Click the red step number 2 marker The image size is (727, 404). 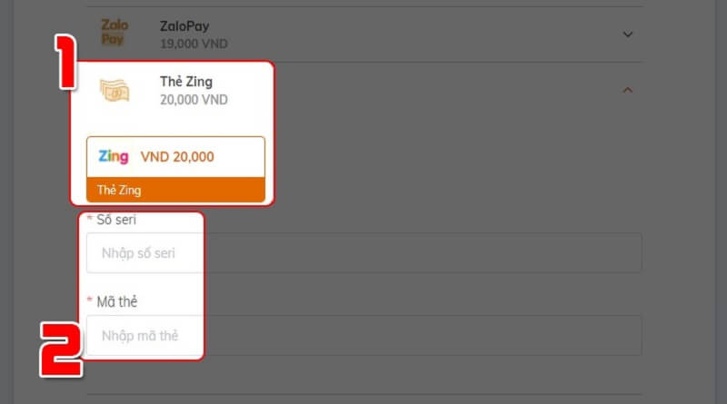tap(63, 345)
